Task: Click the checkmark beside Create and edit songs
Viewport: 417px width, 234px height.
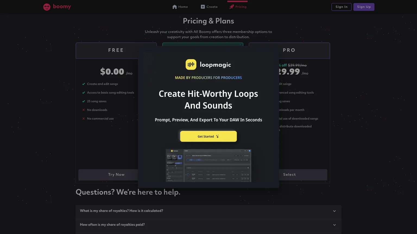Action: click(84, 84)
